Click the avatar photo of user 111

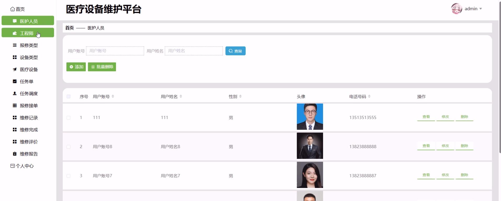[310, 117]
